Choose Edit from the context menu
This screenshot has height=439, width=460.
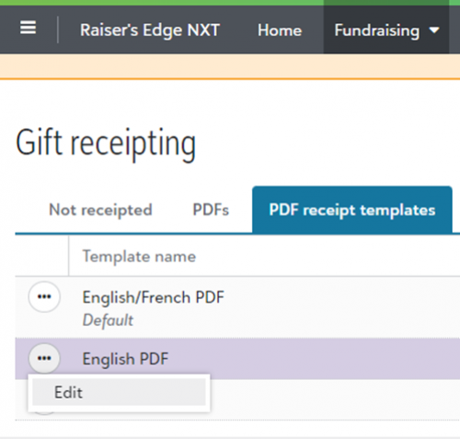pyautogui.click(x=119, y=392)
